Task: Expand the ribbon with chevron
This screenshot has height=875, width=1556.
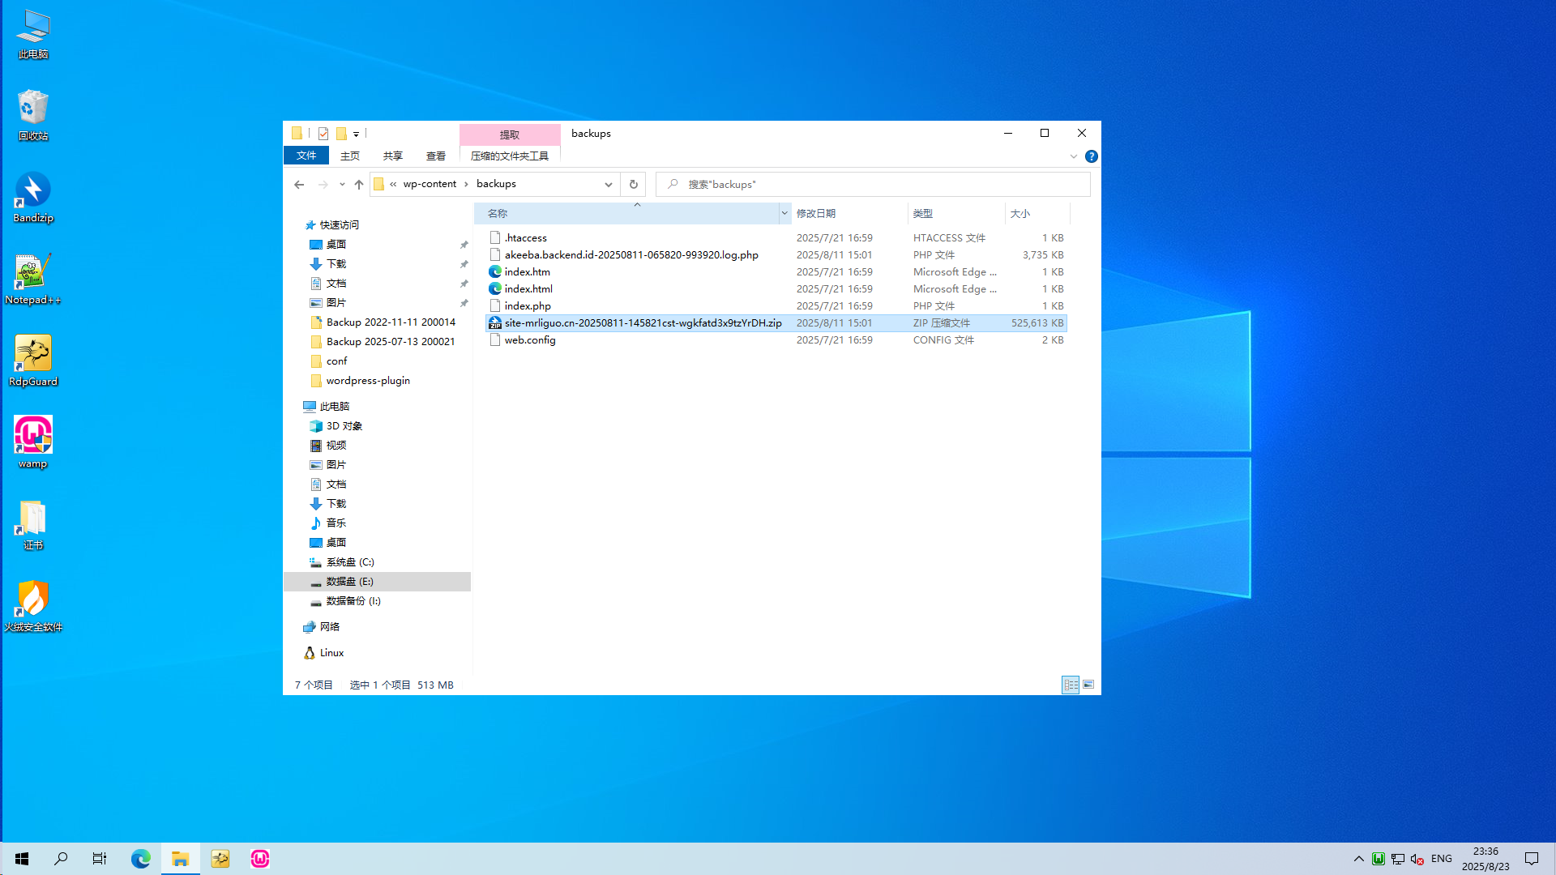Action: (x=1073, y=156)
